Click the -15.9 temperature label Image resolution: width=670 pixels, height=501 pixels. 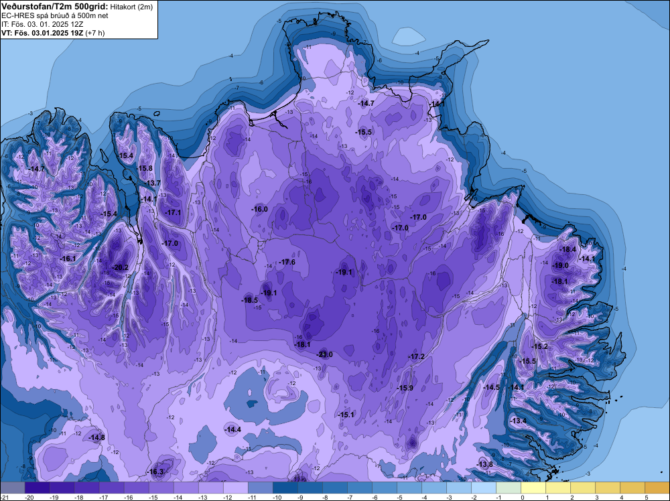[x=405, y=388]
